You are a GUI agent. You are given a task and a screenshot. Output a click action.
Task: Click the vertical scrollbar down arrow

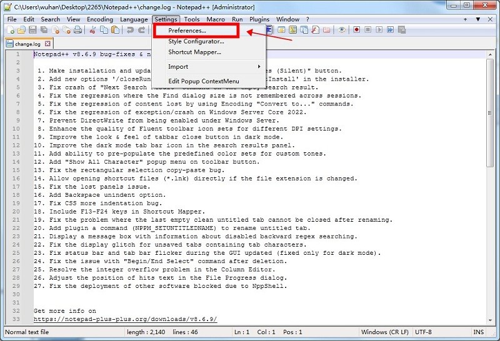pos(490,320)
